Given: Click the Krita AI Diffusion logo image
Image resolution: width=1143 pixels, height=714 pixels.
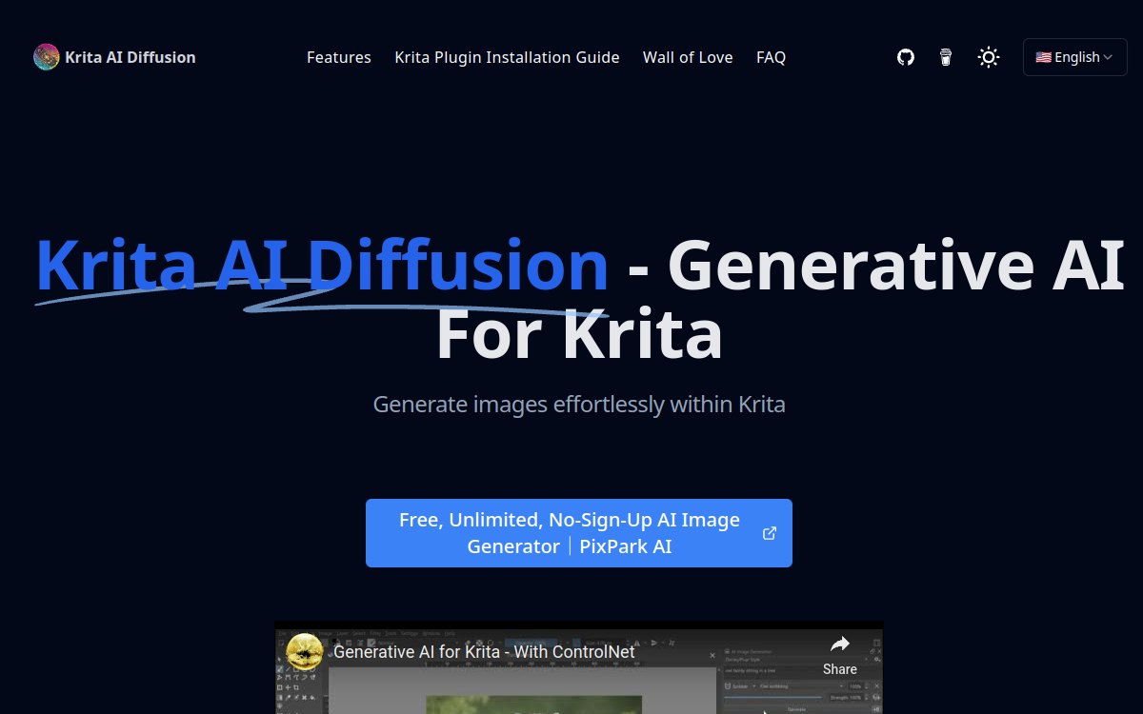Looking at the screenshot, I should click(46, 57).
